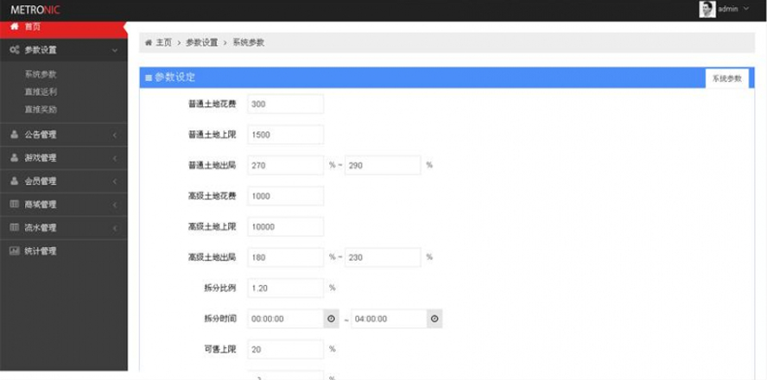
Task: Click the 拆分时间 label
Action: [x=220, y=319]
